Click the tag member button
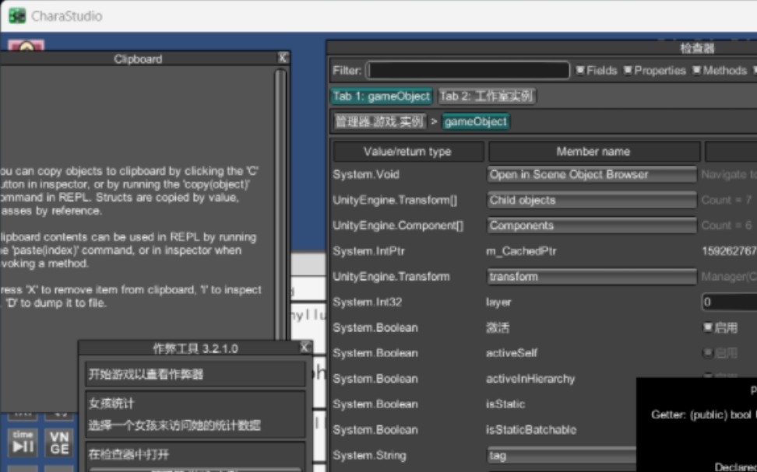Screen dimensions: 757x472 562,456
